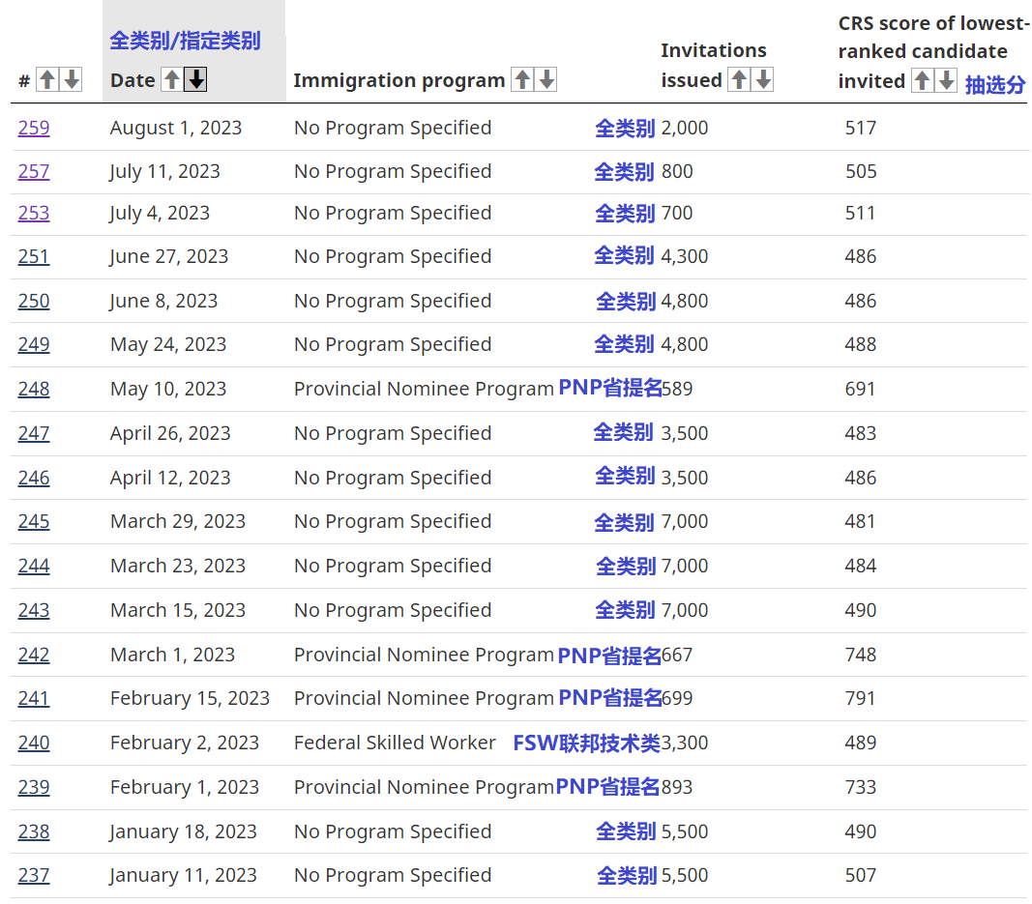Viewport: 1032px width, 904px height.
Task: Sort Date column descending
Action: (195, 79)
